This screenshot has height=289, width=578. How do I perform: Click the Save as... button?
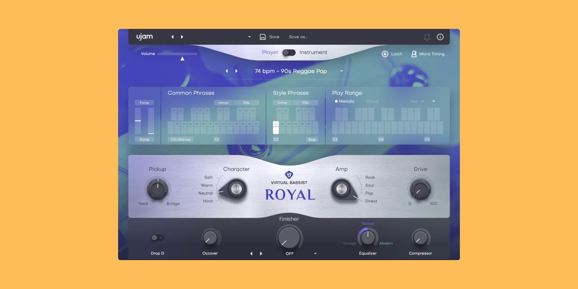[x=298, y=37]
